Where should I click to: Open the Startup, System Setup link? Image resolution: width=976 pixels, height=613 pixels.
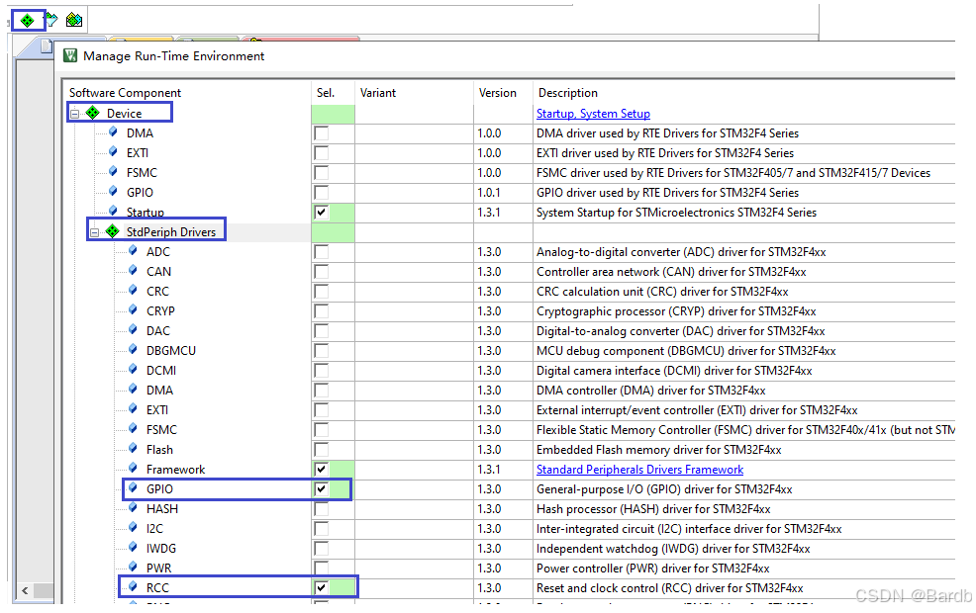(x=593, y=114)
